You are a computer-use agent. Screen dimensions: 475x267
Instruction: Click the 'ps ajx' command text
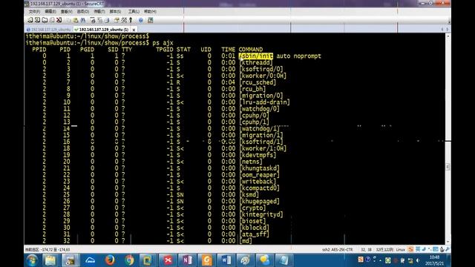pos(163,43)
